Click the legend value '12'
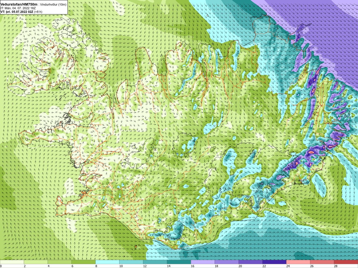This screenshot has width=358, height=268. tap(145, 266)
